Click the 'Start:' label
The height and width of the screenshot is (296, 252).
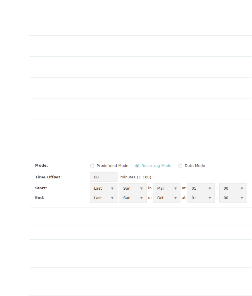(41, 188)
